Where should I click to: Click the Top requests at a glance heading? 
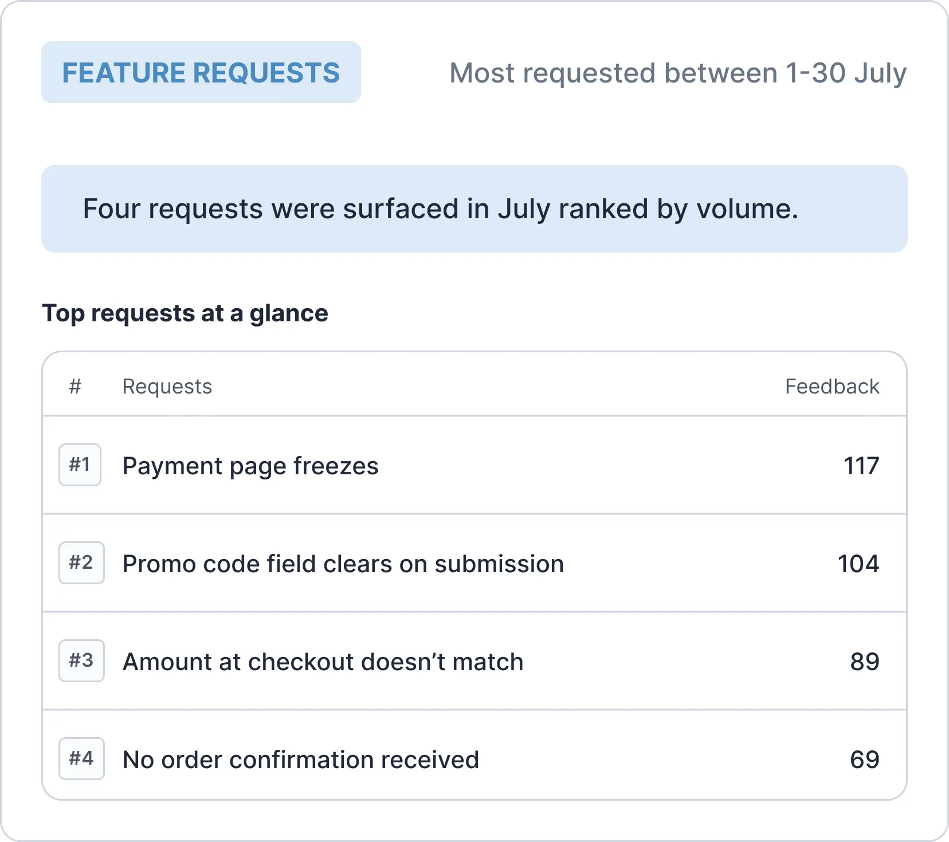pos(185,314)
